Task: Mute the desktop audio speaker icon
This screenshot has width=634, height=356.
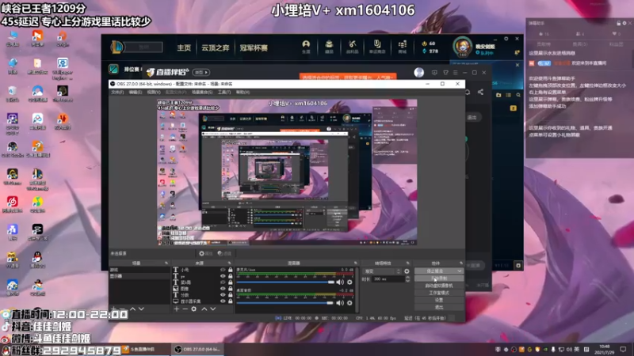Action: tap(340, 303)
